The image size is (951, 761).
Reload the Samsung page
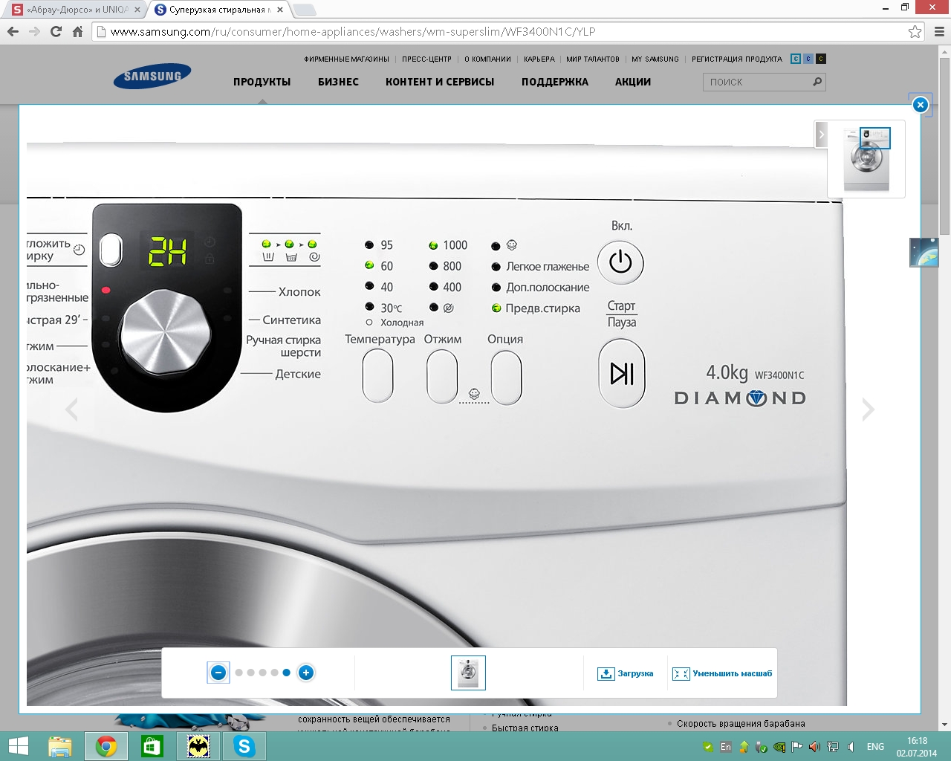coord(56,32)
